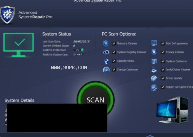Click the Startup Optimizer label

[127, 70]
